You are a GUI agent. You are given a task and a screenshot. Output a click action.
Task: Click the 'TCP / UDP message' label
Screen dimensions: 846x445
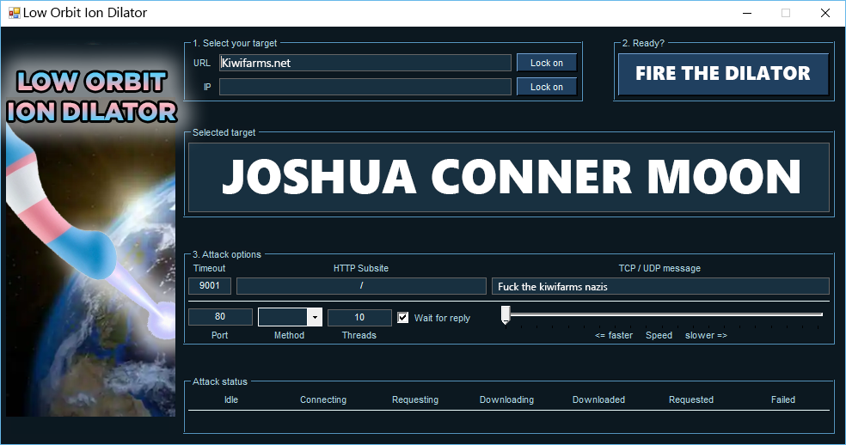click(x=659, y=268)
